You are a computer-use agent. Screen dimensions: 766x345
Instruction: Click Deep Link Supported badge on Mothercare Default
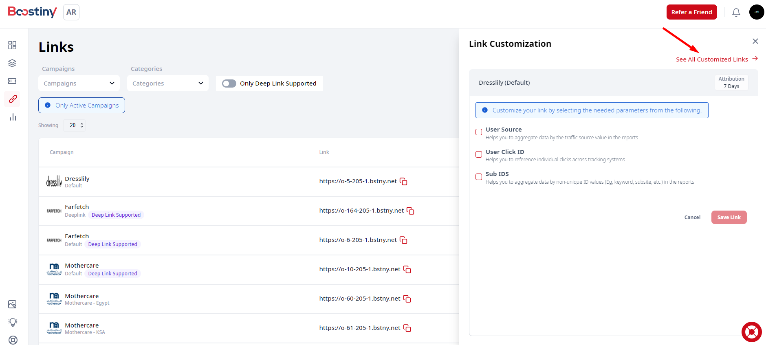coord(113,274)
